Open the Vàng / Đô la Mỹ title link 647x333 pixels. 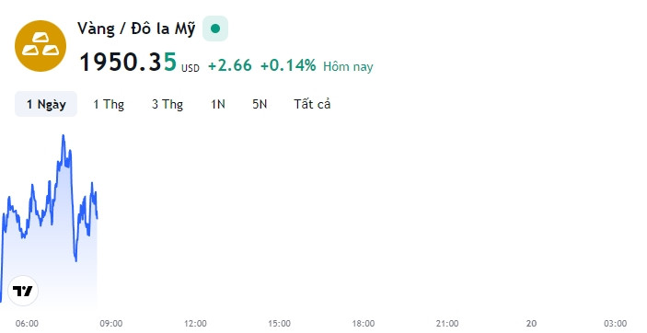click(136, 29)
